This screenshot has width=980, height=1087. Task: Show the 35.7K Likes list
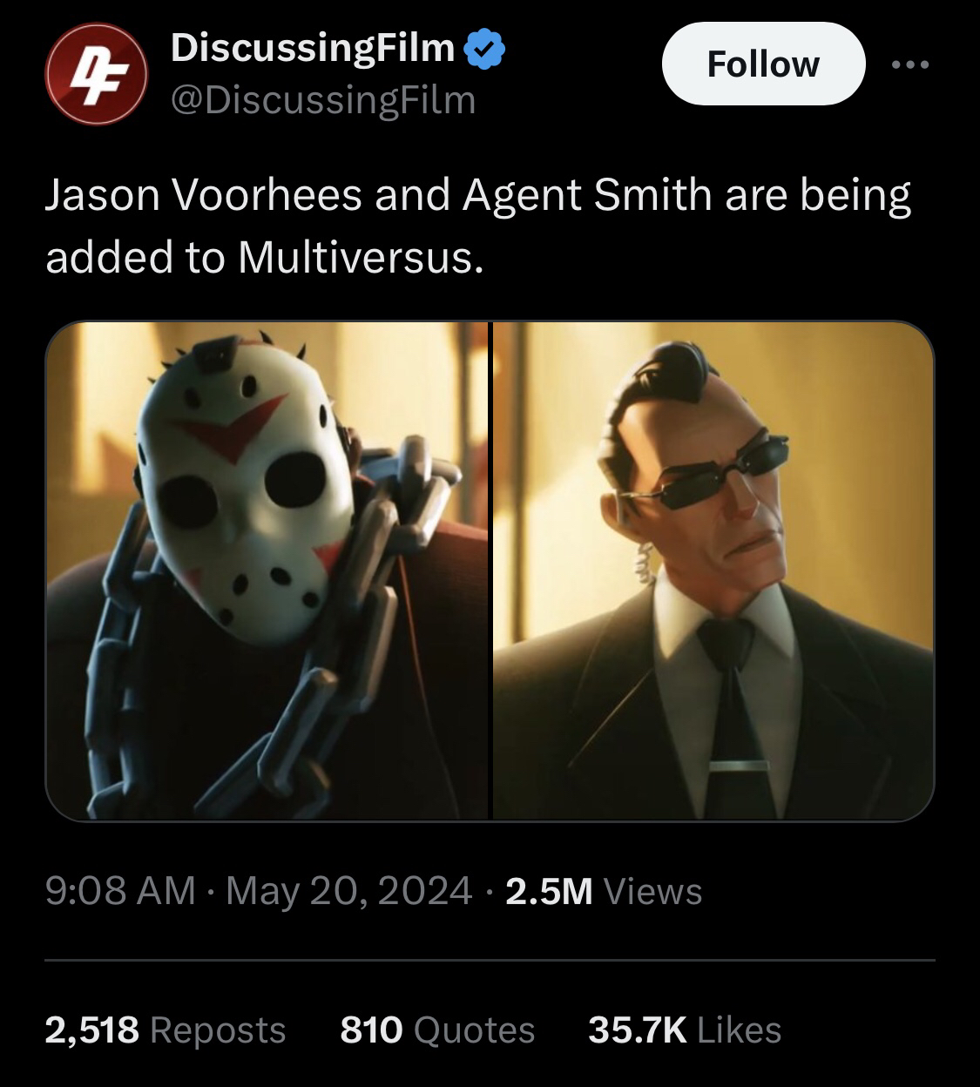(685, 1030)
